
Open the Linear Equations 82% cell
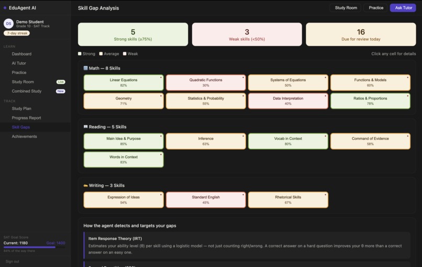pos(124,83)
